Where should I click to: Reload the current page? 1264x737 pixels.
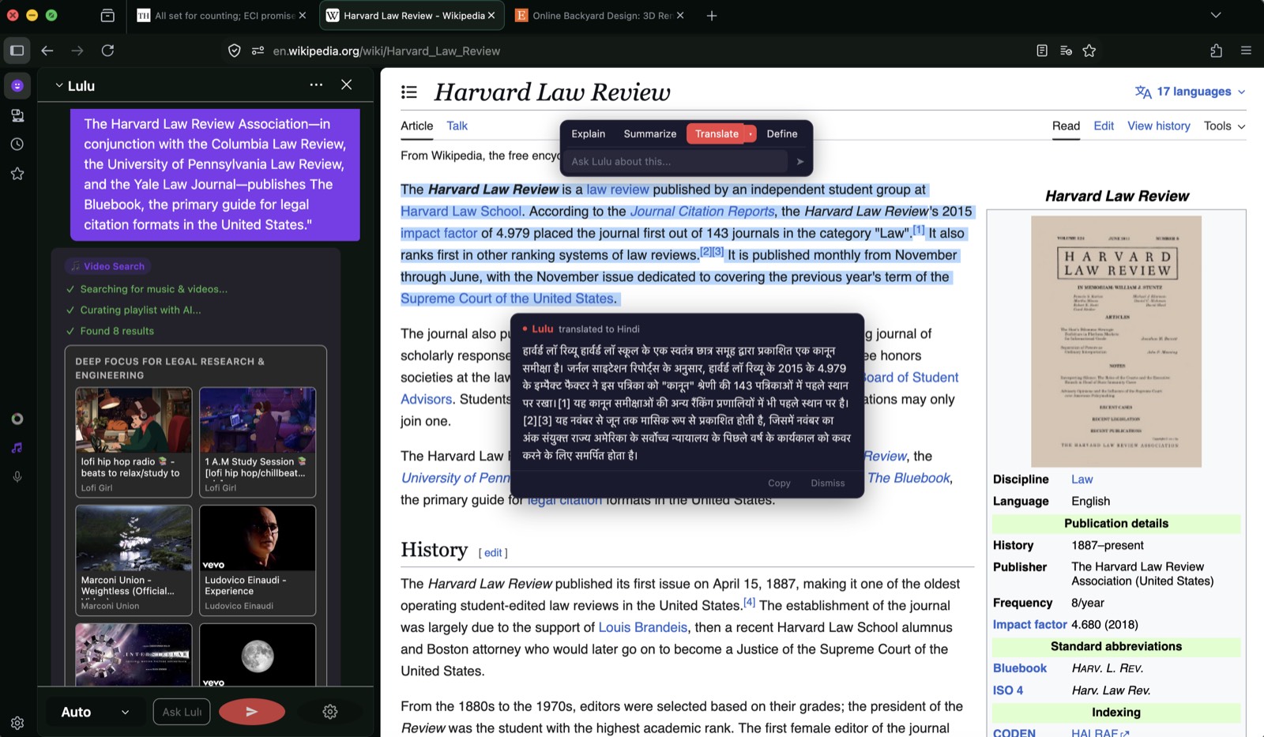(107, 51)
